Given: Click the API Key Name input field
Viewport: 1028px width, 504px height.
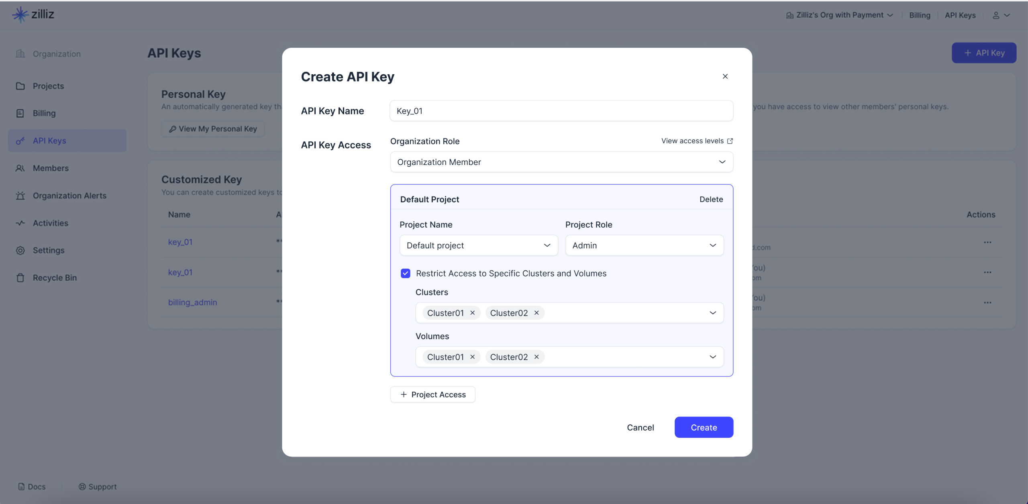Looking at the screenshot, I should 561,111.
